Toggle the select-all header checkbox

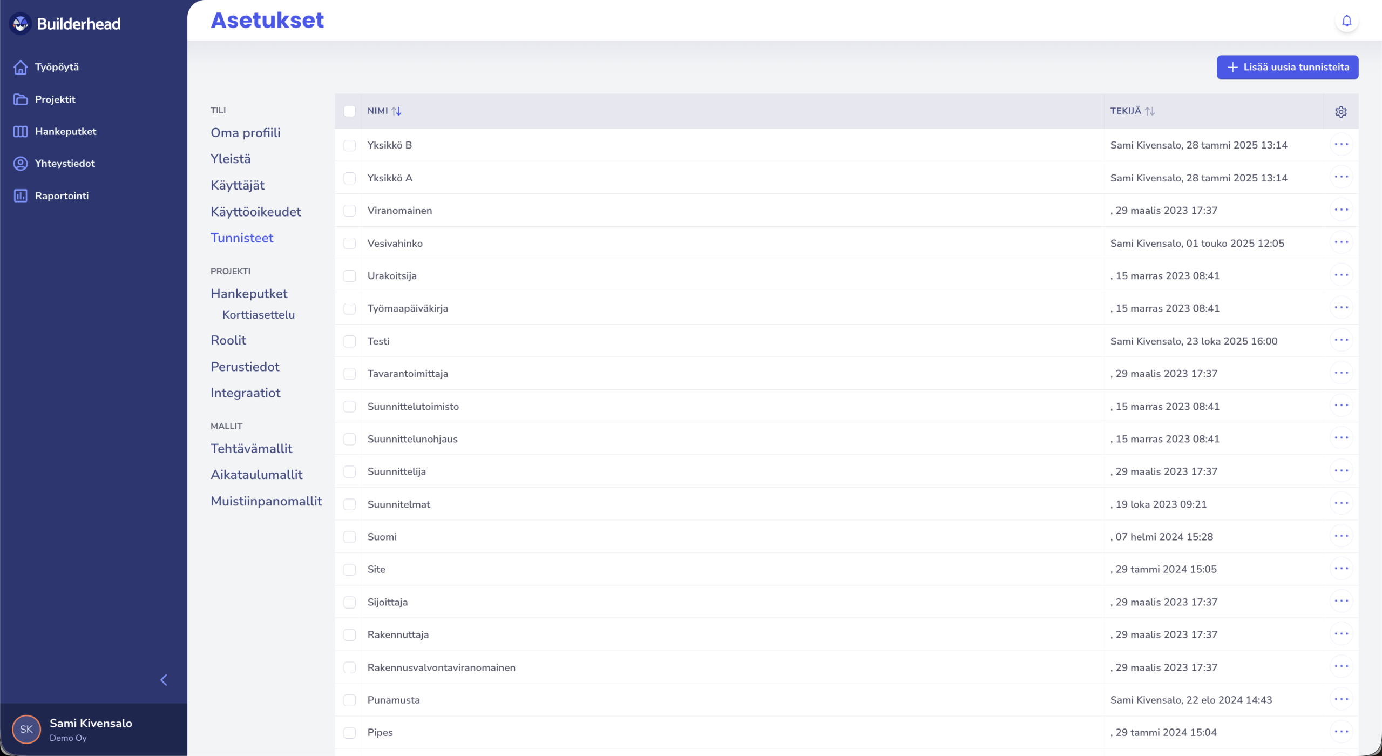pyautogui.click(x=350, y=111)
